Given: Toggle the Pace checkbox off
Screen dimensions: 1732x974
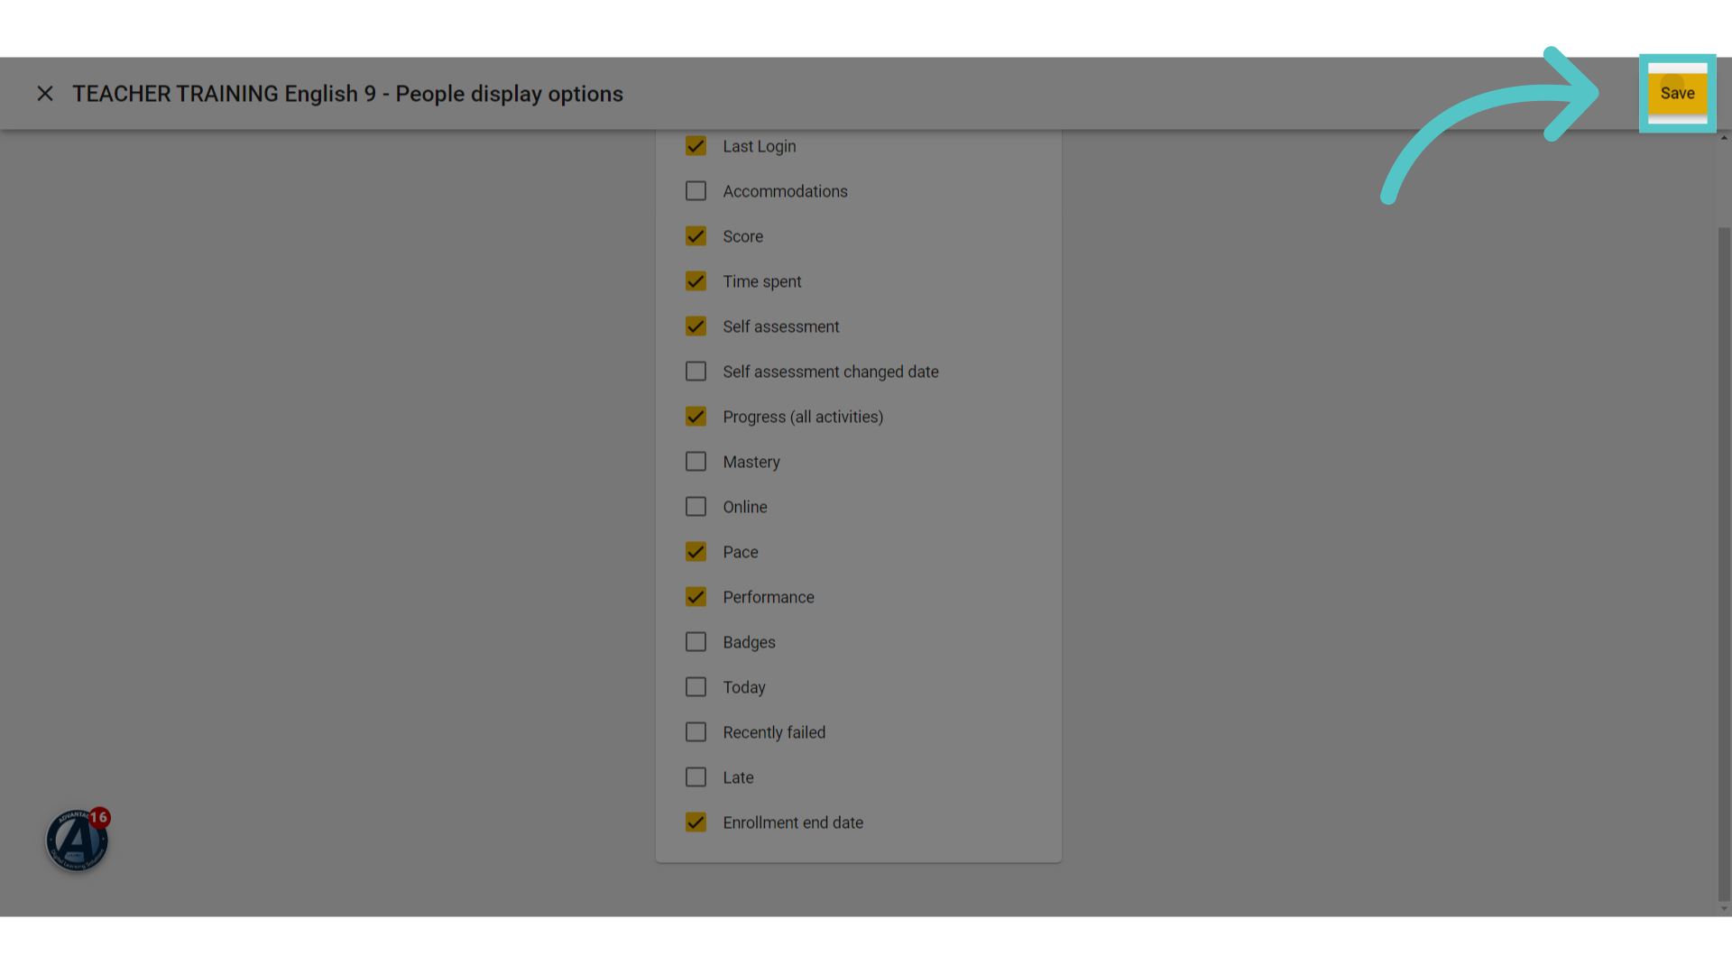Looking at the screenshot, I should point(696,552).
